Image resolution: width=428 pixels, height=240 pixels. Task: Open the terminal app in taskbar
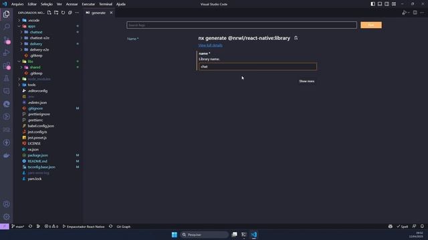click(243, 235)
